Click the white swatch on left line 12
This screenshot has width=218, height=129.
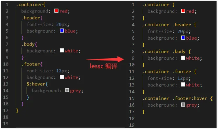pos(62,77)
